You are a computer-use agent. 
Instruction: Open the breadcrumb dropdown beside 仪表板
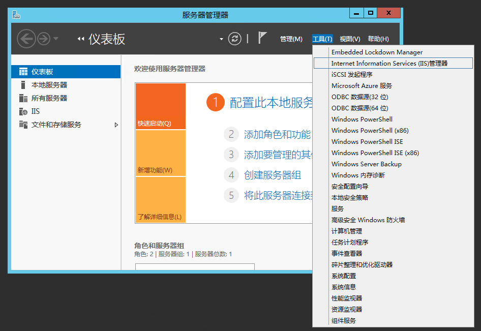click(x=221, y=39)
